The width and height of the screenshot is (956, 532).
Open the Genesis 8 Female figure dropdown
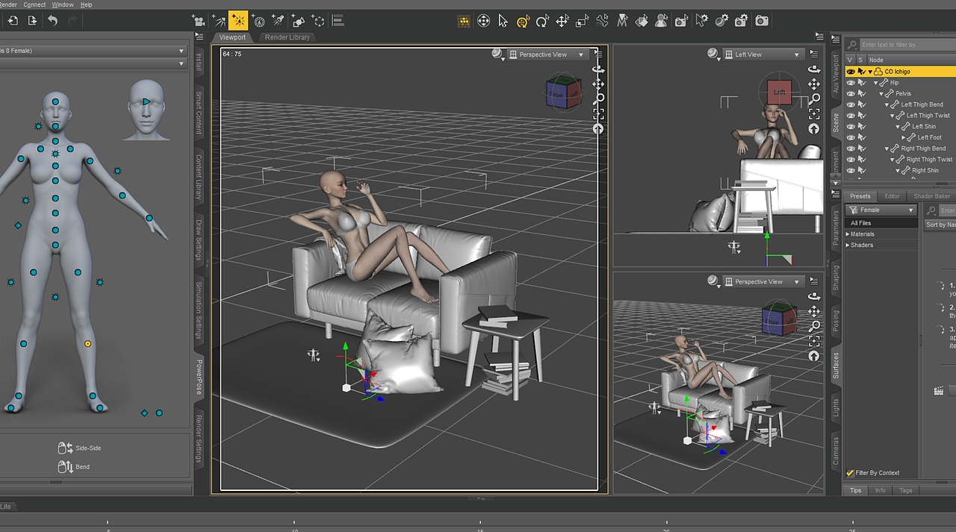click(93, 51)
